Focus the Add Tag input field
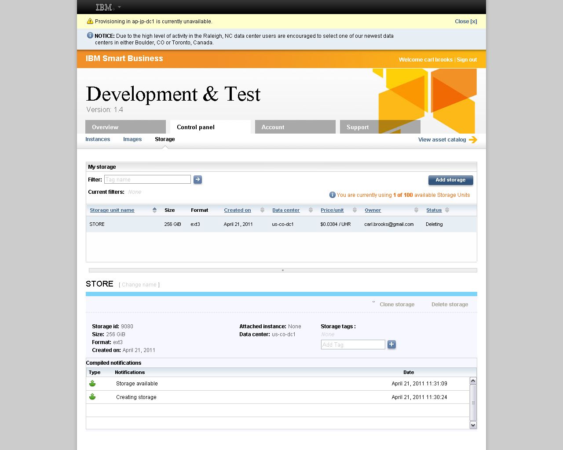 pyautogui.click(x=353, y=345)
